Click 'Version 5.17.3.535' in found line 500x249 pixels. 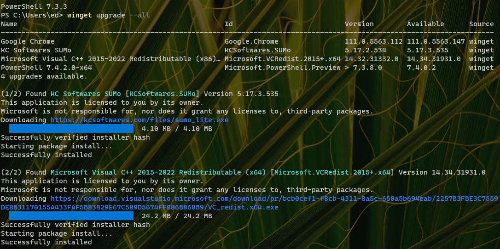point(241,94)
